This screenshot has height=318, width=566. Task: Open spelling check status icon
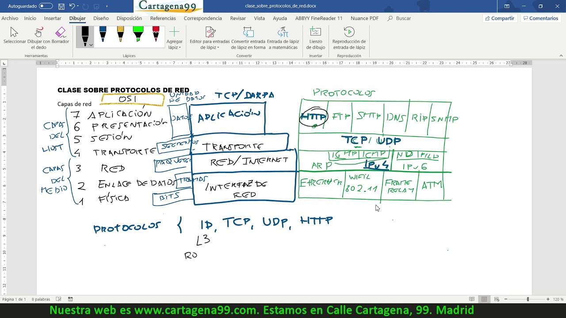(58, 299)
